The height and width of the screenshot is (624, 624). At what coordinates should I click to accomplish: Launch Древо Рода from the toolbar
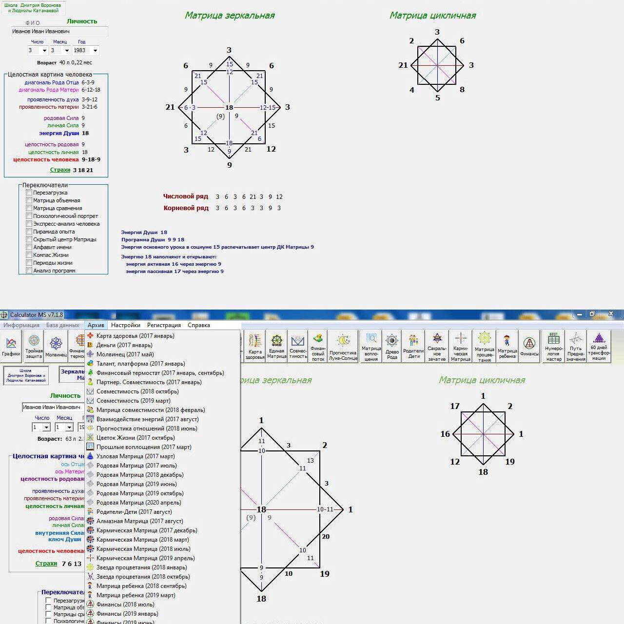[x=392, y=346]
